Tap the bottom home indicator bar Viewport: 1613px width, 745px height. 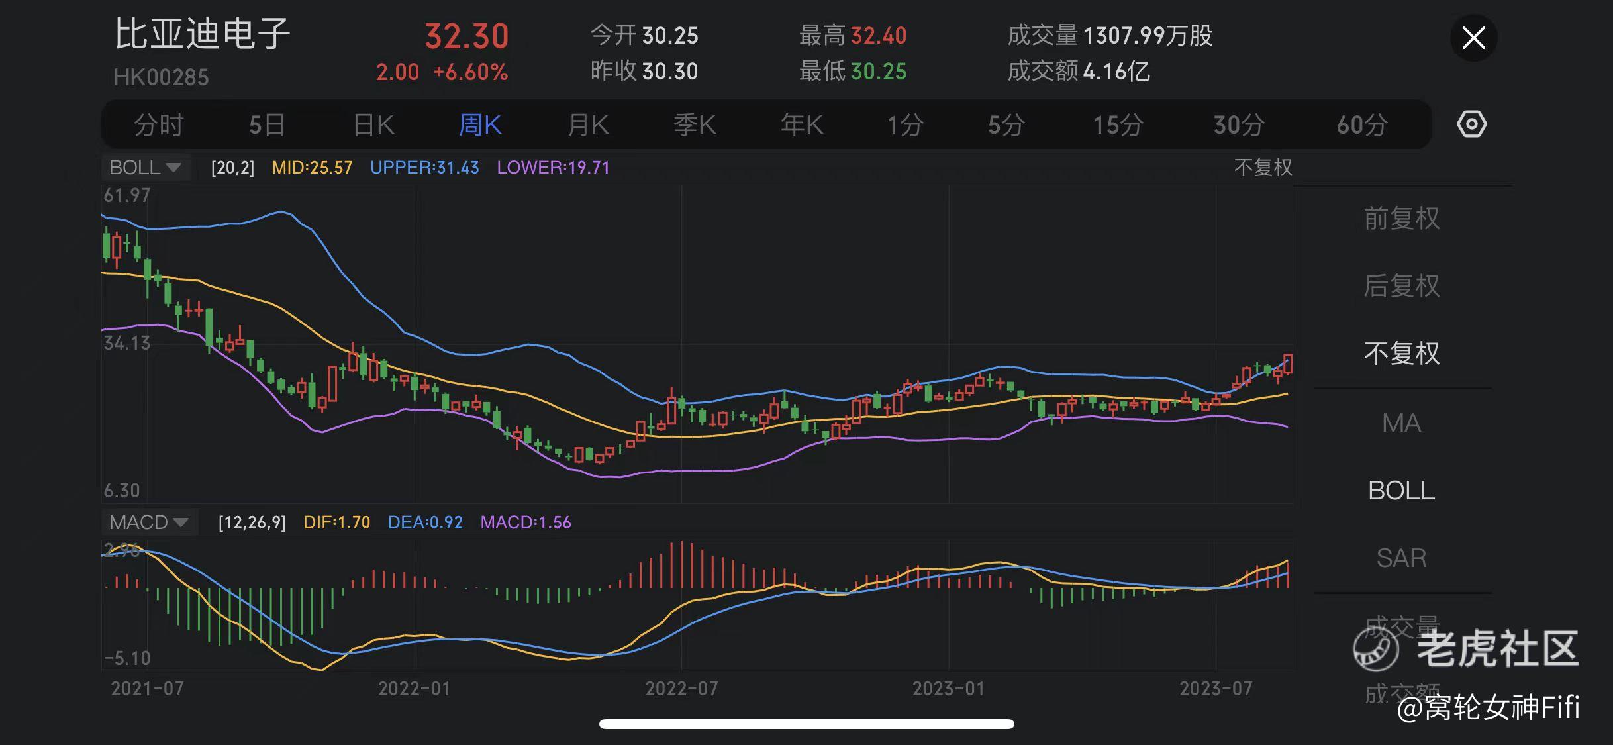(807, 724)
